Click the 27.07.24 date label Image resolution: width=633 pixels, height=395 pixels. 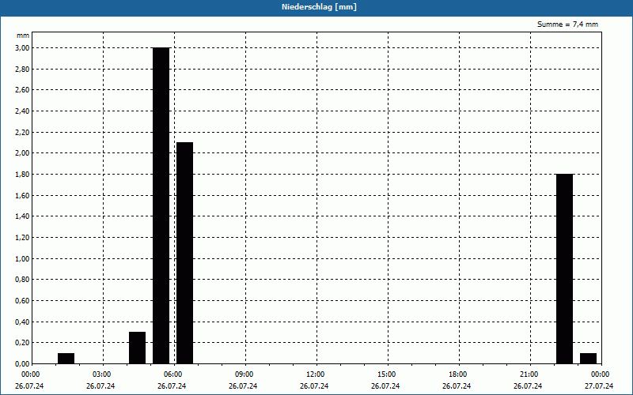point(599,386)
